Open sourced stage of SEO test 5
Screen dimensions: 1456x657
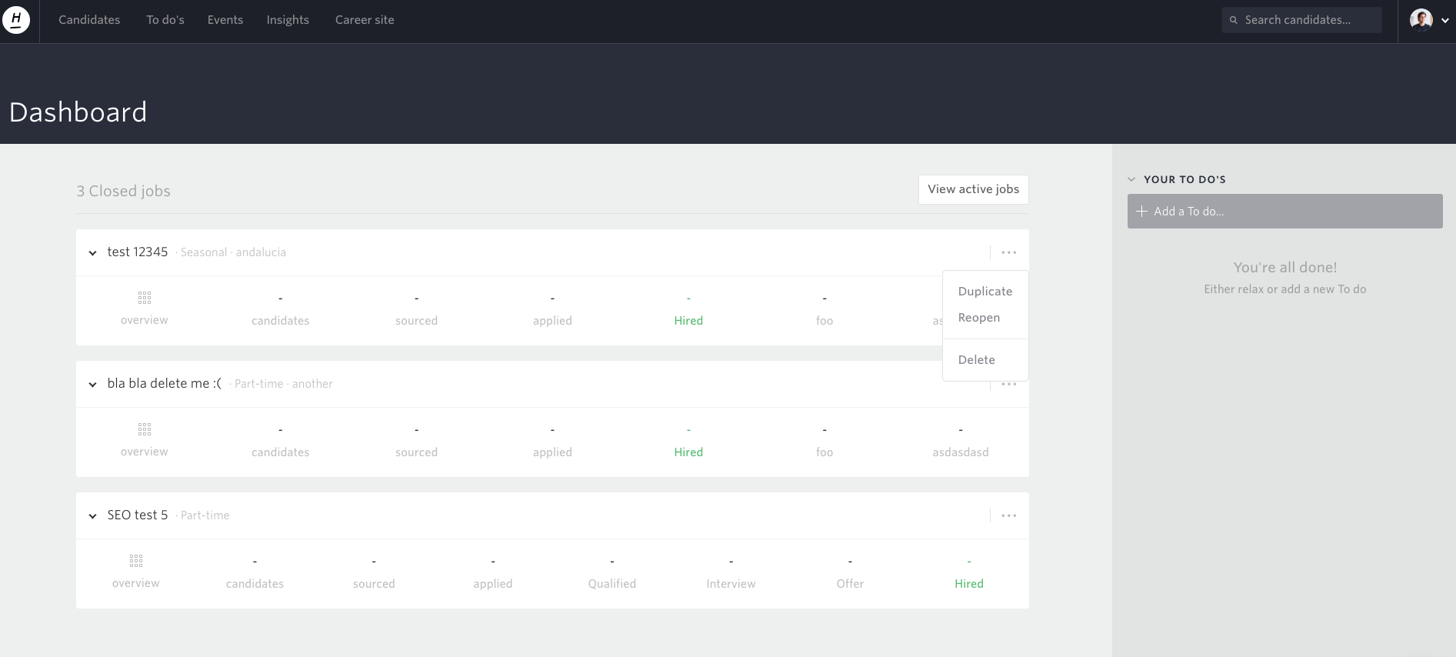[374, 573]
